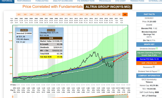The width and height of the screenshot is (162, 98).
Task: Open the Forecasting tab
Action: (x=42, y=1)
